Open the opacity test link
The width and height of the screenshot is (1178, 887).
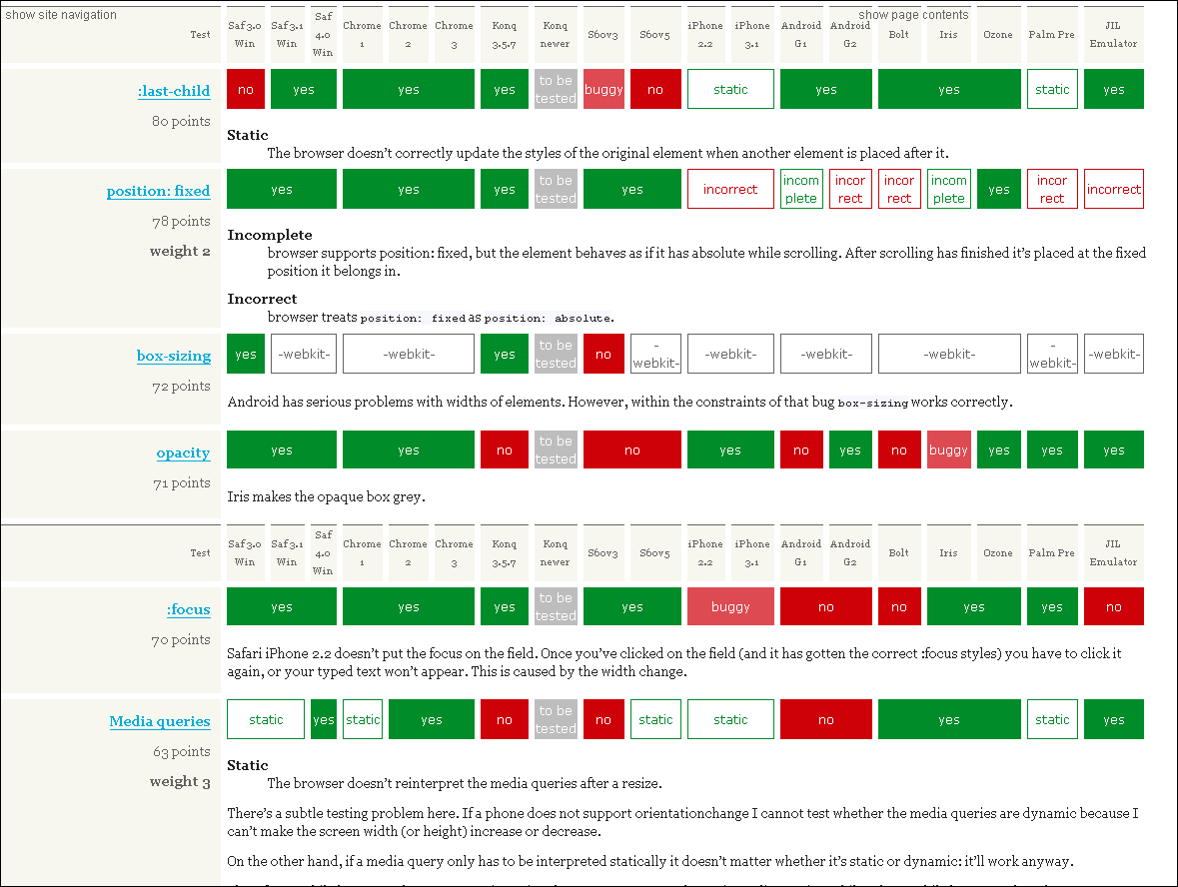click(x=183, y=452)
